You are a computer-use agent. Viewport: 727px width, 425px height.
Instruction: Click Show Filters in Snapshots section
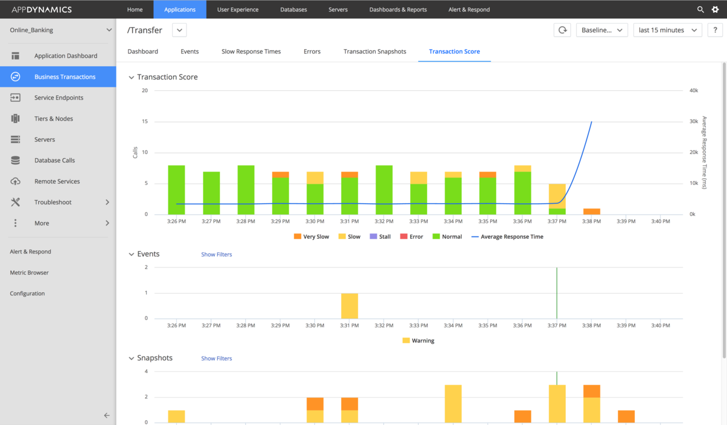click(216, 359)
